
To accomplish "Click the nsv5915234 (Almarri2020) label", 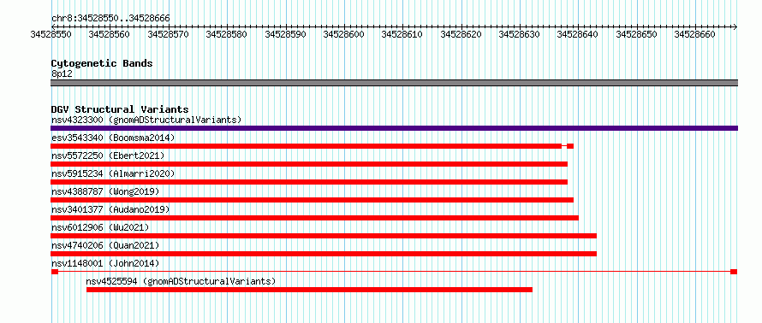I will [113, 173].
